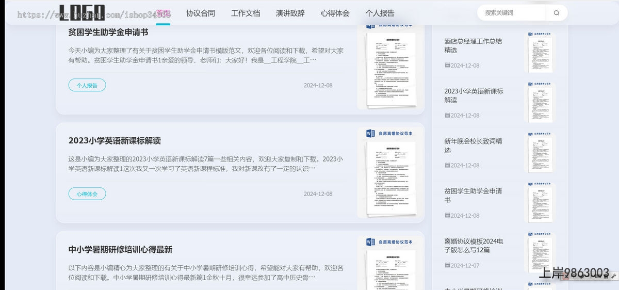Screen dimensions: 619x290
Task: Select 工作文档 in the navigation bar
Action: 246,13
